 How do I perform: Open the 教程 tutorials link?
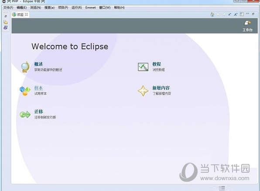pos(157,64)
